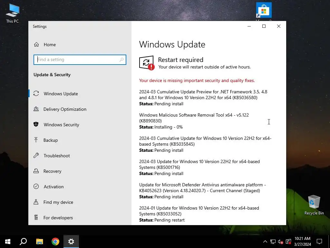
Task: Open the network status tray icon
Action: [x=273, y=242]
